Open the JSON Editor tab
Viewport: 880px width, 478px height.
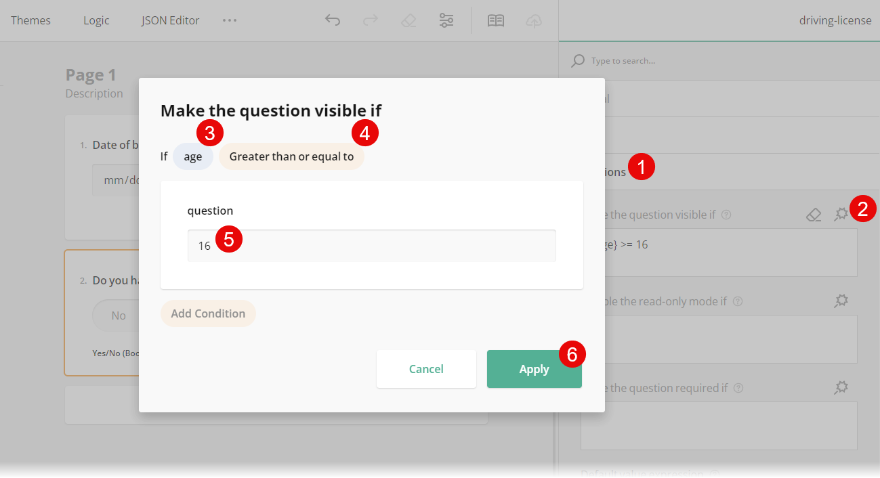pyautogui.click(x=169, y=20)
